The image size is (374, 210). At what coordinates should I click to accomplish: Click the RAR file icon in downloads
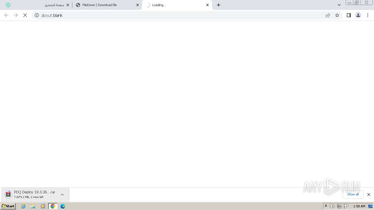pos(8,194)
